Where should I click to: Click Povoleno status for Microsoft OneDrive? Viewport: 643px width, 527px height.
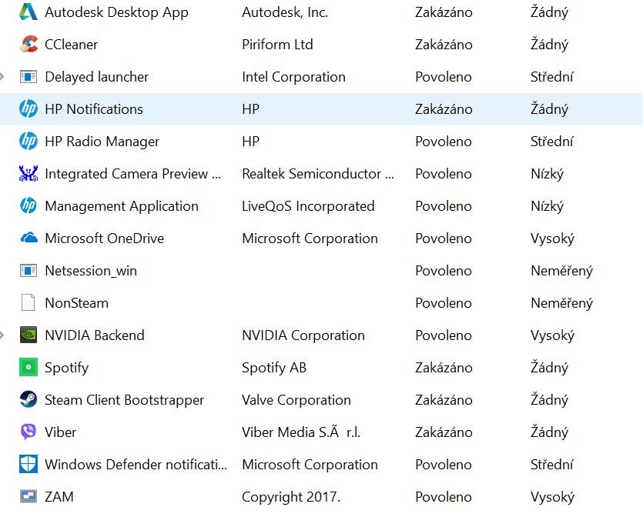(x=443, y=238)
